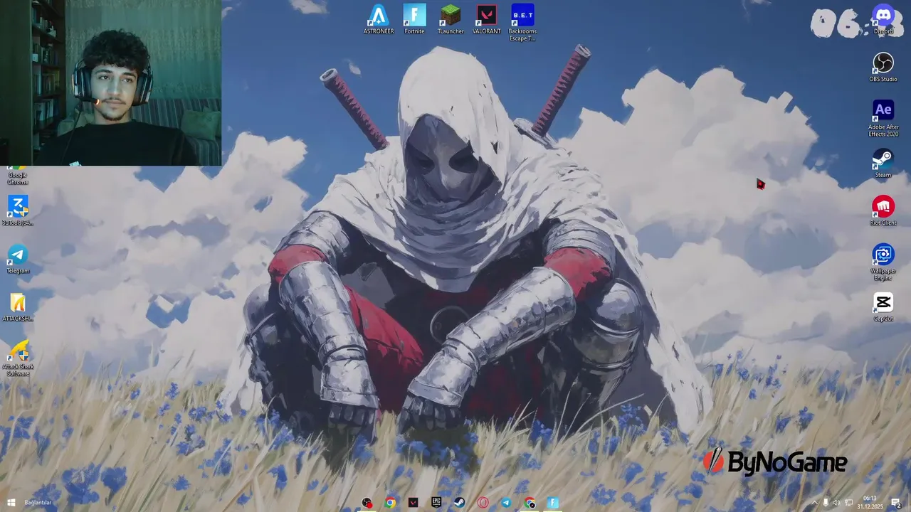Open the Chrome taskbar icon next to Valorant

point(390,503)
